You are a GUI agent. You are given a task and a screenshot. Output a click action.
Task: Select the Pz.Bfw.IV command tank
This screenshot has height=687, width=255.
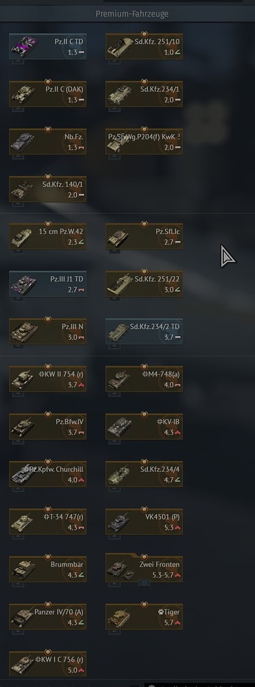[47, 427]
